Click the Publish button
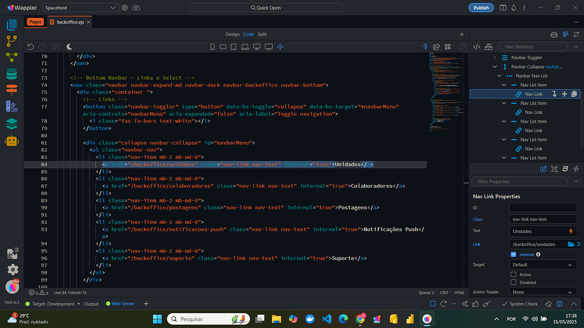This screenshot has height=328, width=584. (481, 7)
